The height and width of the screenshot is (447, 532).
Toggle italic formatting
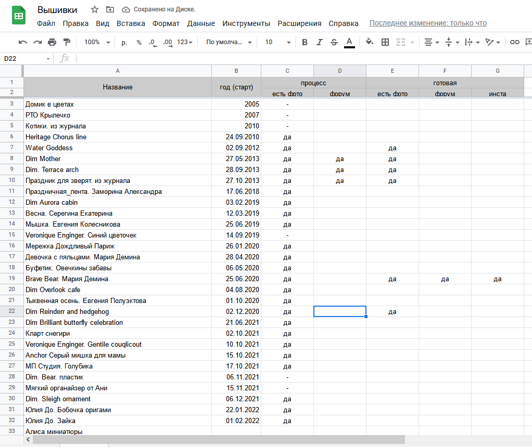pos(320,42)
